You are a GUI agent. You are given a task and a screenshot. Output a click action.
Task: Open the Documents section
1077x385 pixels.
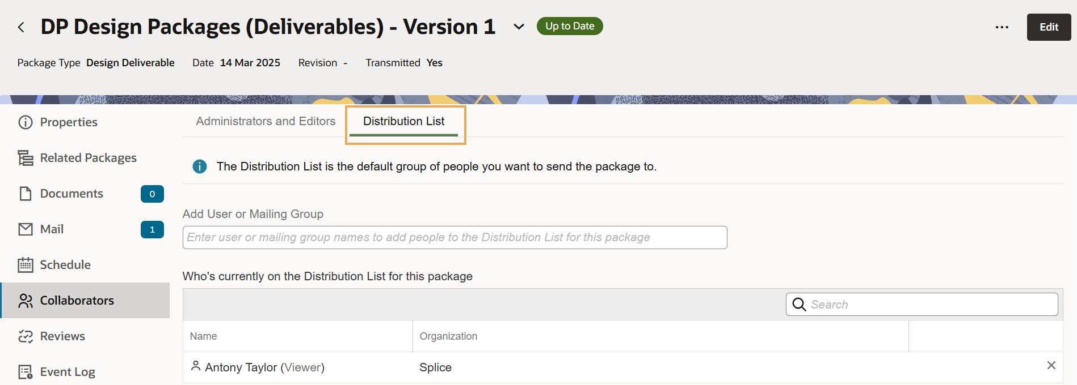point(71,194)
